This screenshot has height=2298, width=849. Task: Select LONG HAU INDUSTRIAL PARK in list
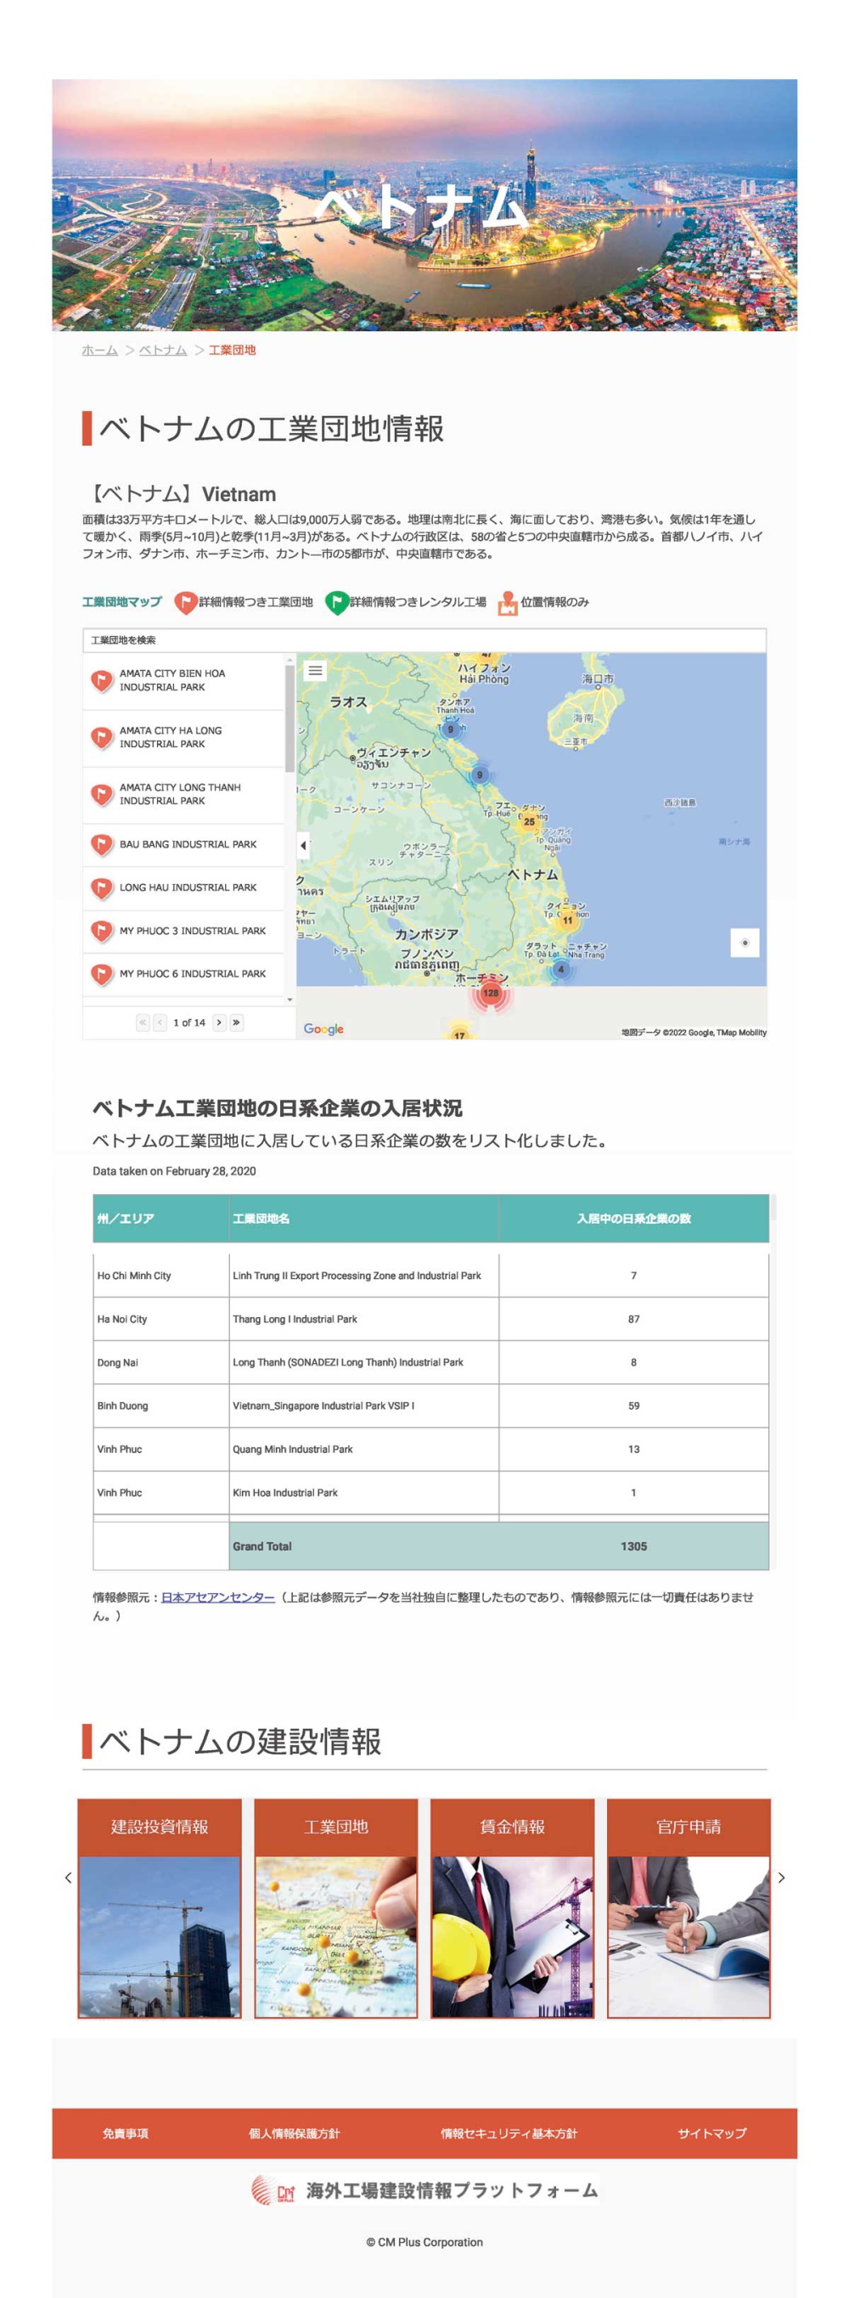pyautogui.click(x=183, y=887)
